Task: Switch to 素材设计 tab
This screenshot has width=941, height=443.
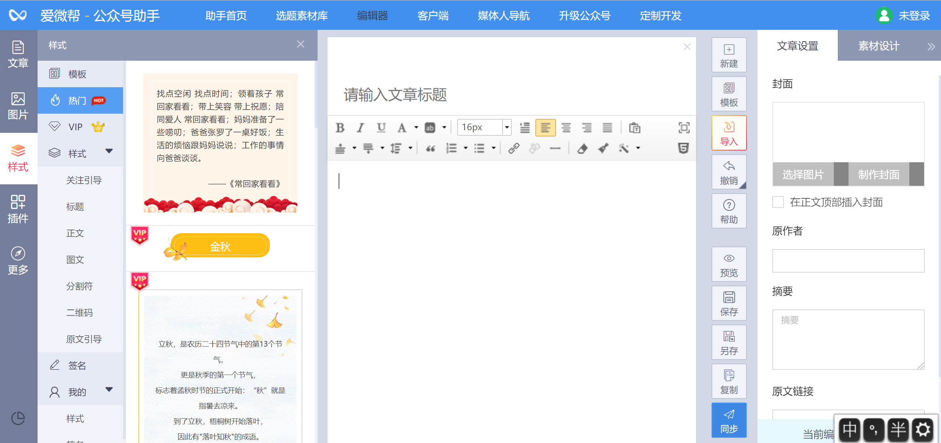Action: point(879,46)
